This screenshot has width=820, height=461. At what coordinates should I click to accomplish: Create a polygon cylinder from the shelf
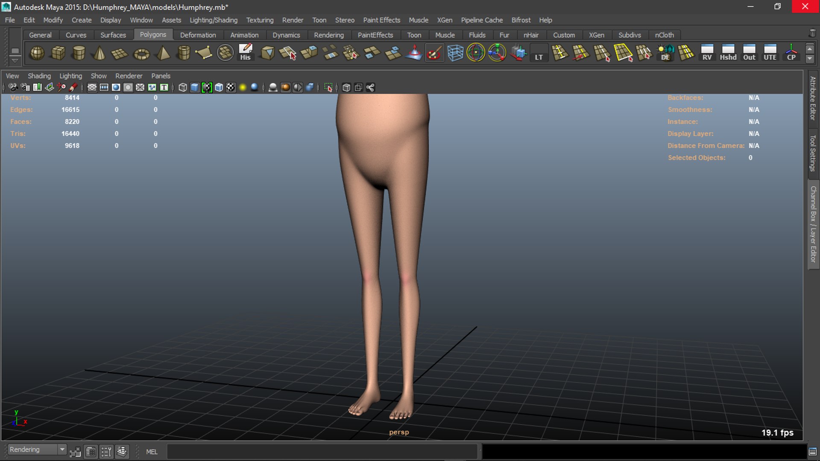tap(79, 53)
